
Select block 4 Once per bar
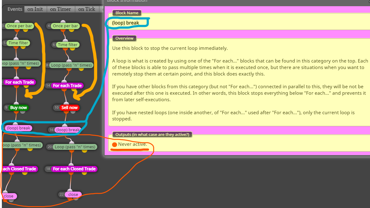pos(65,26)
